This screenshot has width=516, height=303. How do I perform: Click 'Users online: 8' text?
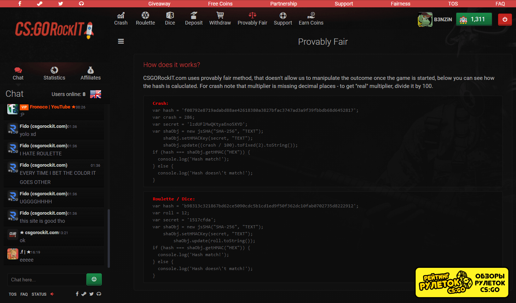pos(68,94)
